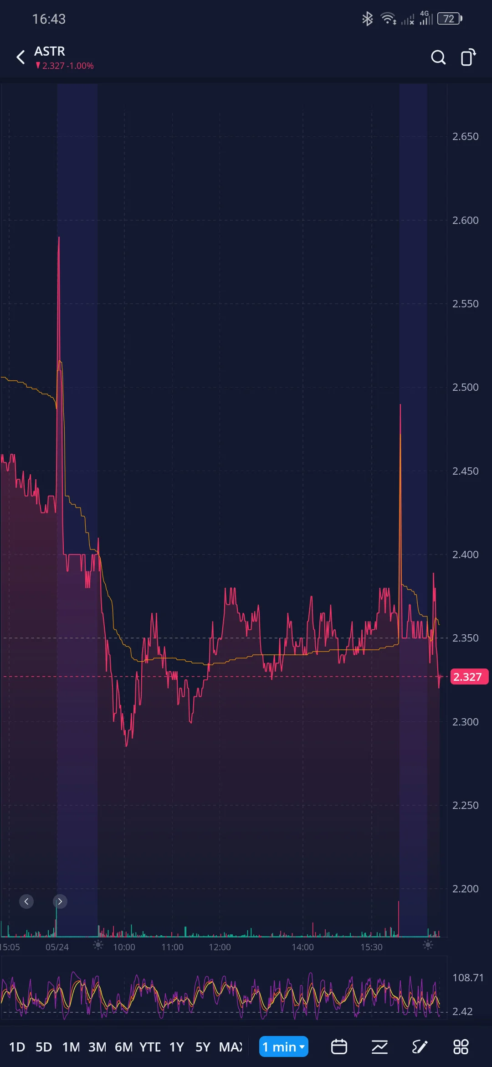The width and height of the screenshot is (492, 1067).
Task: Open the chart indicators icon
Action: coord(379,1046)
